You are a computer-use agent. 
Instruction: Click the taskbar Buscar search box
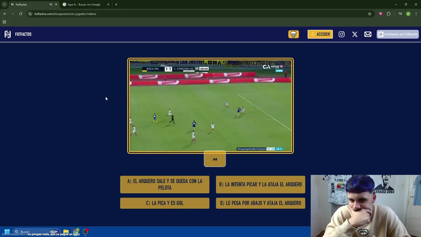(x=36, y=232)
